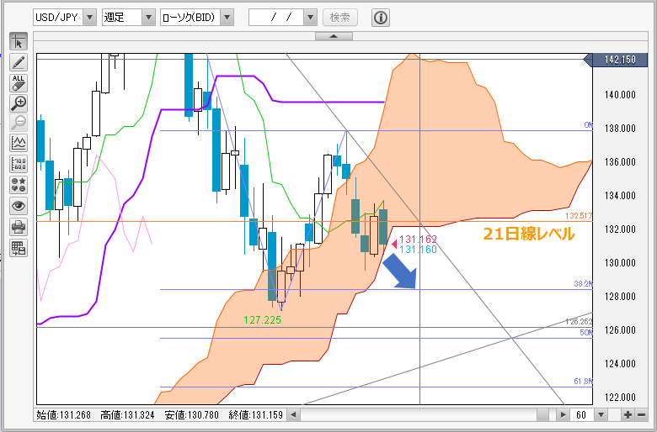Erase all drawings with ALL eraser
657x432 pixels.
[x=19, y=83]
